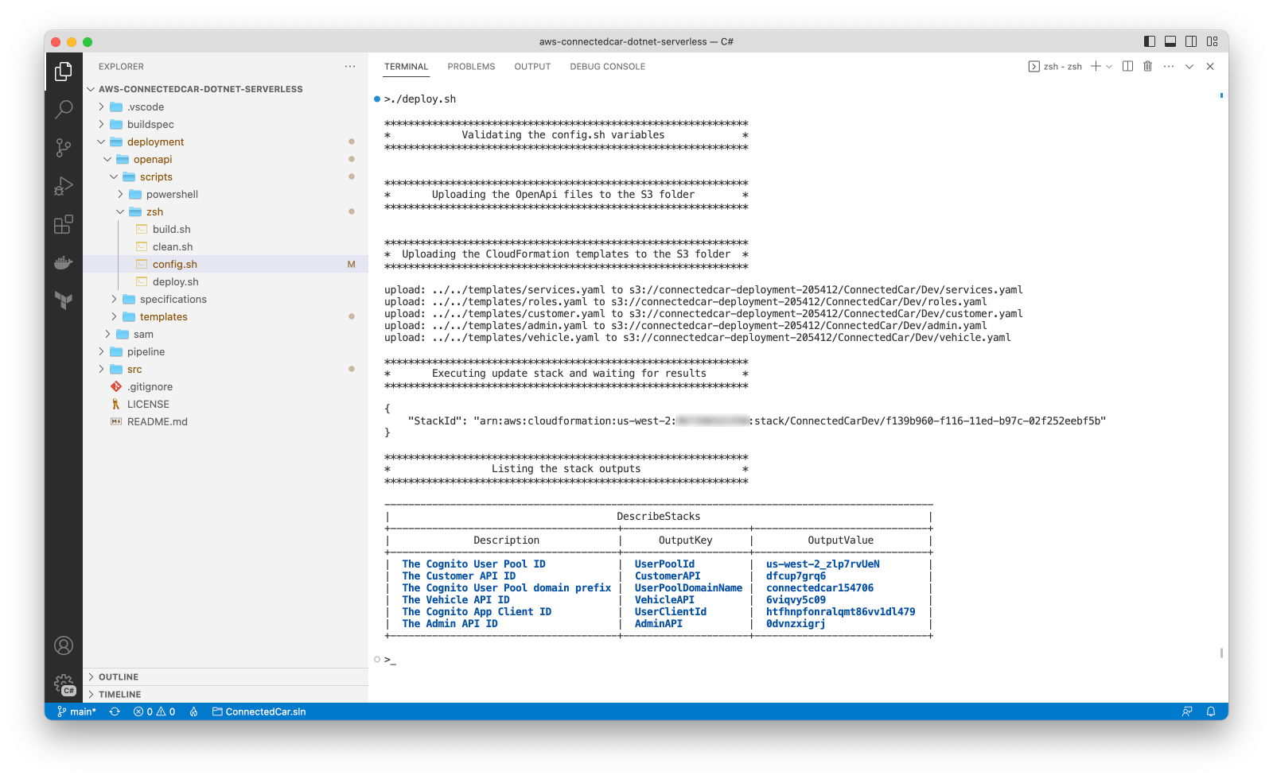This screenshot has height=779, width=1273.
Task: Switch to the TERMINAL tab
Action: coord(407,67)
